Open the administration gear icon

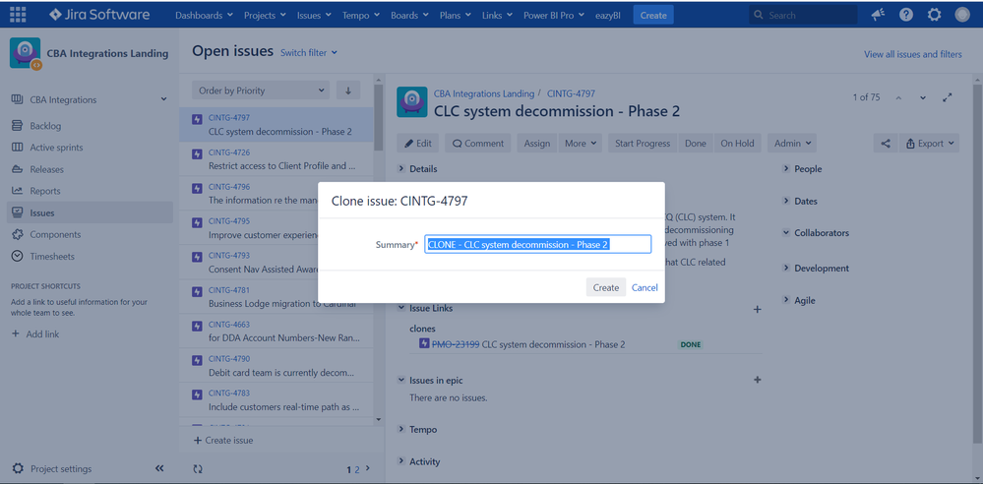(934, 15)
